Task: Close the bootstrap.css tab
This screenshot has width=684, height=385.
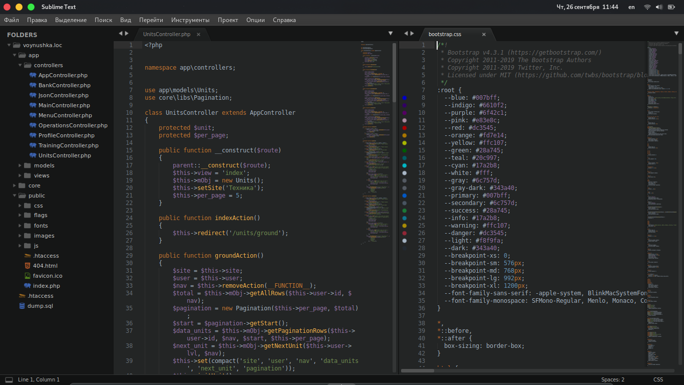Action: point(484,35)
